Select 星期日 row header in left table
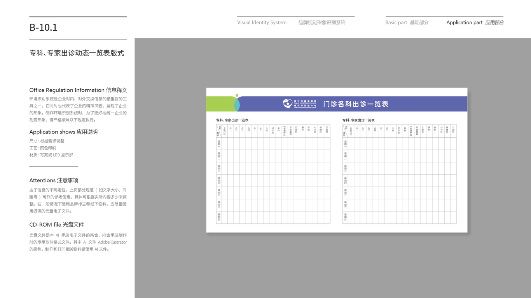The width and height of the screenshot is (531, 298). tap(219, 217)
